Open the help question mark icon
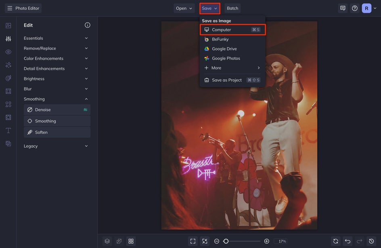 coord(355,8)
